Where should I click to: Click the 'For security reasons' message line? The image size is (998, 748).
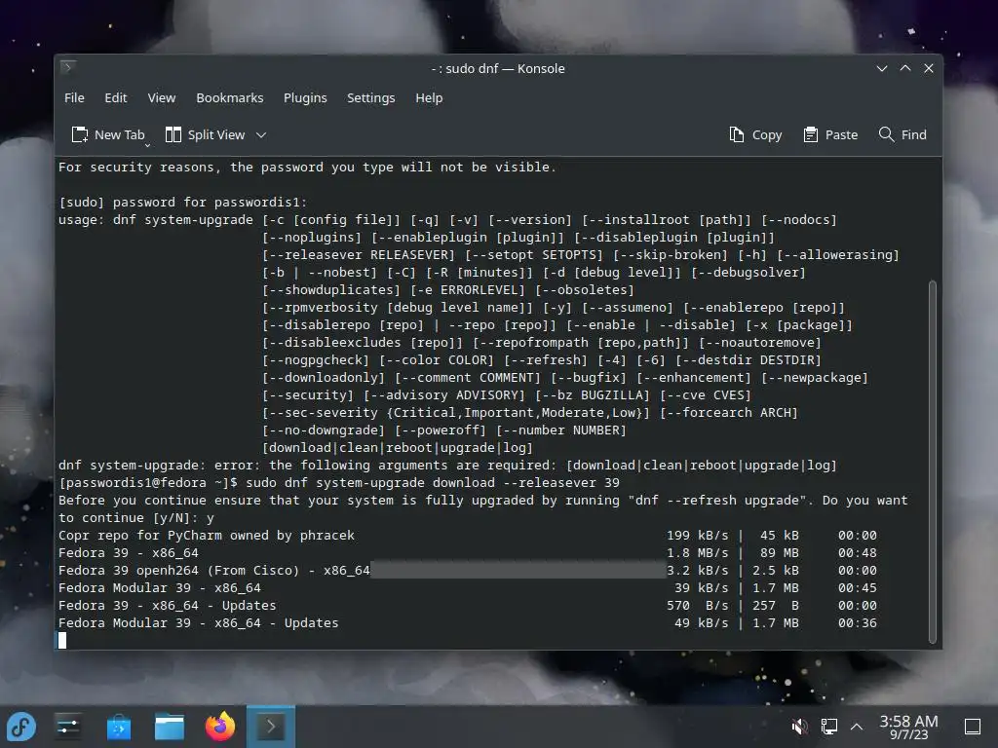click(307, 168)
